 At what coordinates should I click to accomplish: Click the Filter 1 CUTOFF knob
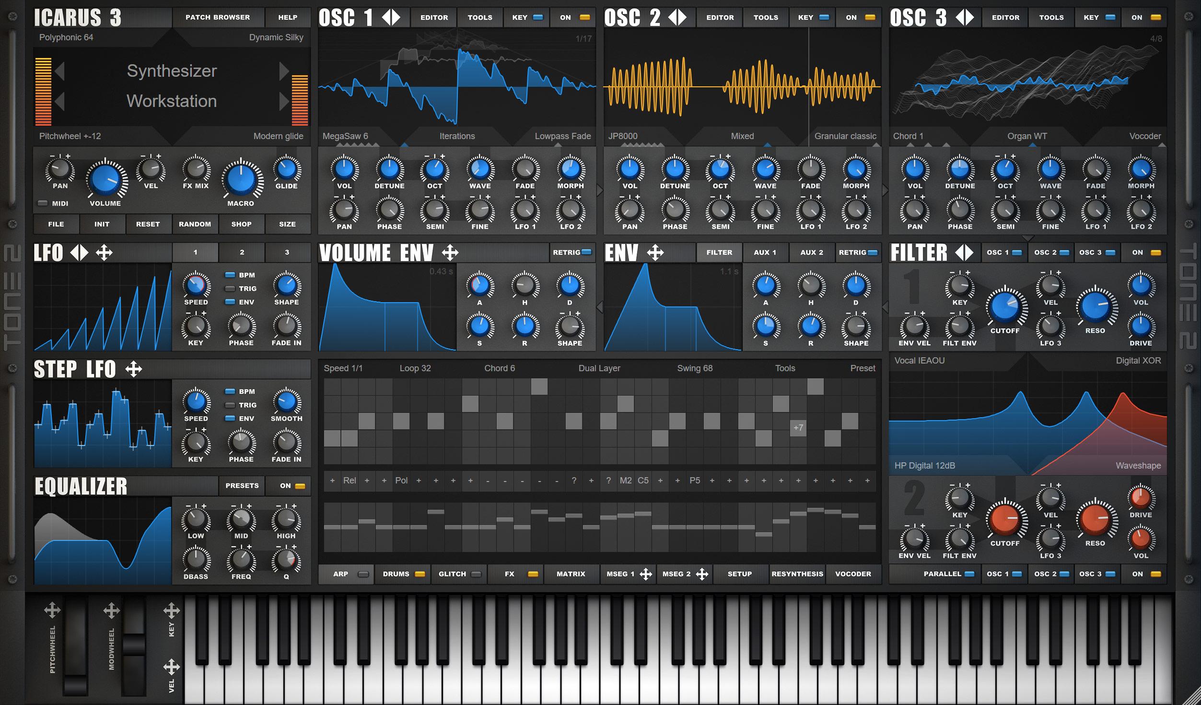(x=1005, y=307)
